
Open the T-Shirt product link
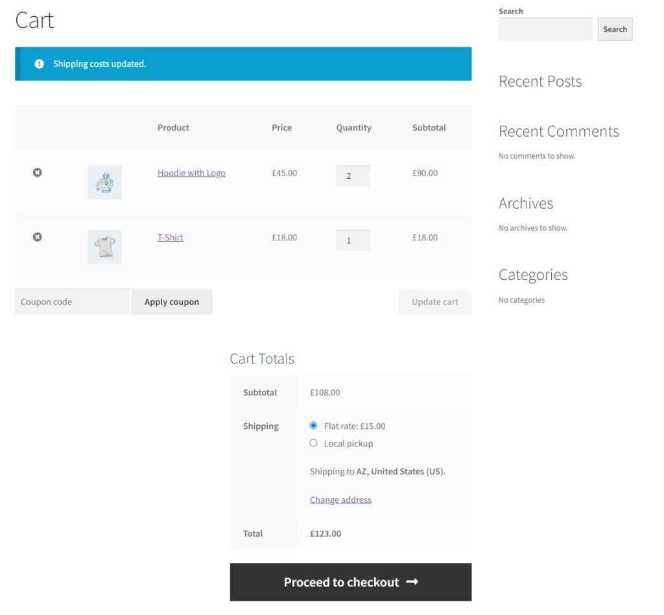[x=171, y=237]
